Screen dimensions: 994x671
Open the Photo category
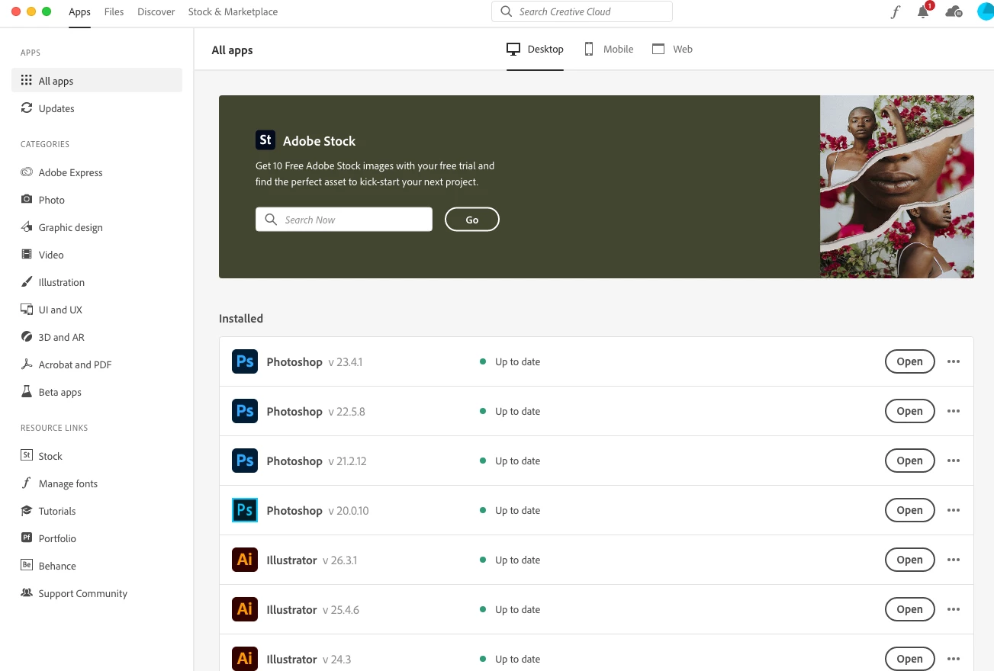click(x=97, y=200)
